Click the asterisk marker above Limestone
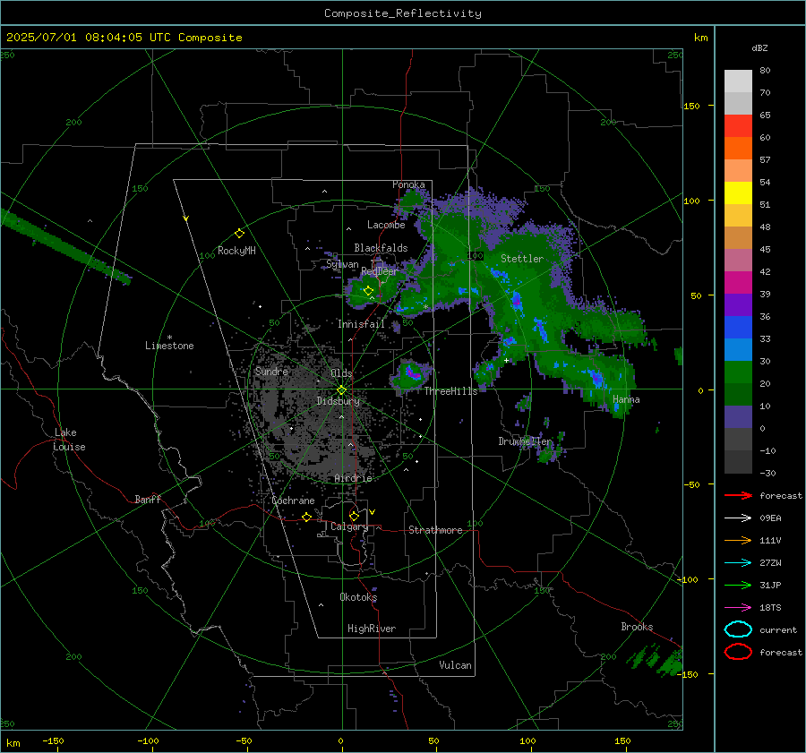 pos(169,338)
